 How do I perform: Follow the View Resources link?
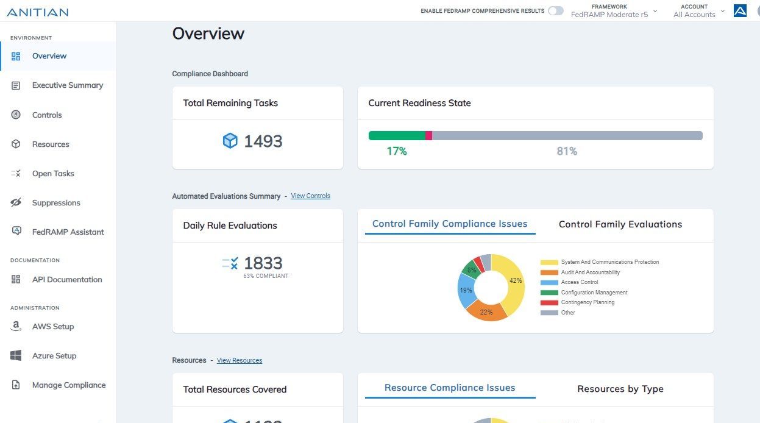pyautogui.click(x=240, y=361)
